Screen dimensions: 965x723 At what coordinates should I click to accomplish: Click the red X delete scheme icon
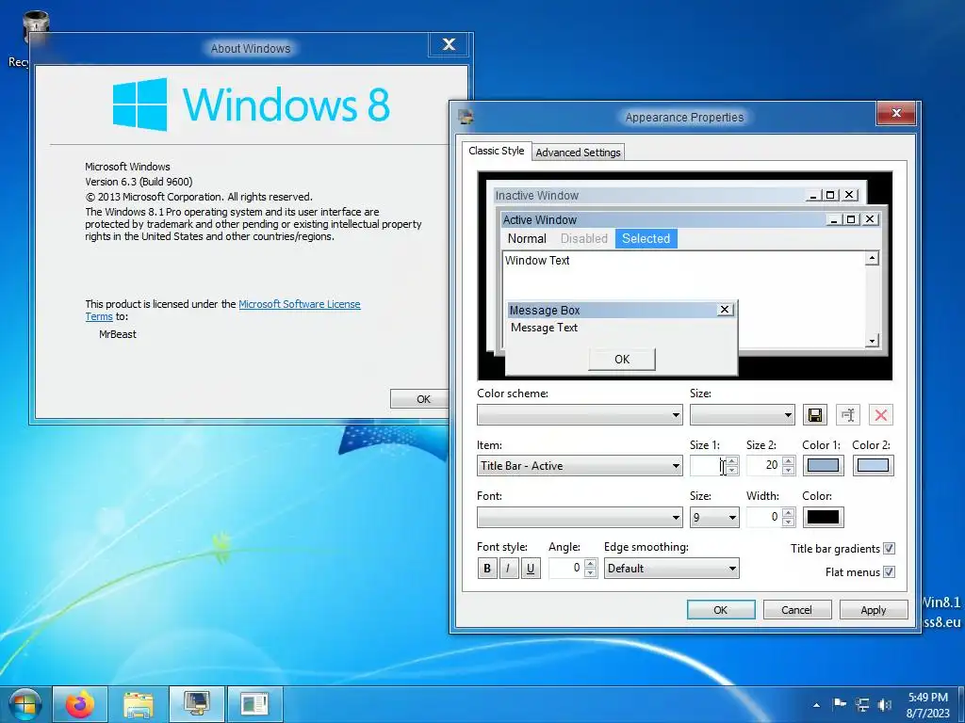(x=881, y=415)
